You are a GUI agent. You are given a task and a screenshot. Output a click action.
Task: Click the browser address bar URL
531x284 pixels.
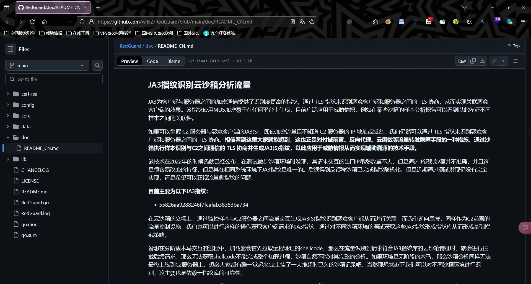coord(175,22)
